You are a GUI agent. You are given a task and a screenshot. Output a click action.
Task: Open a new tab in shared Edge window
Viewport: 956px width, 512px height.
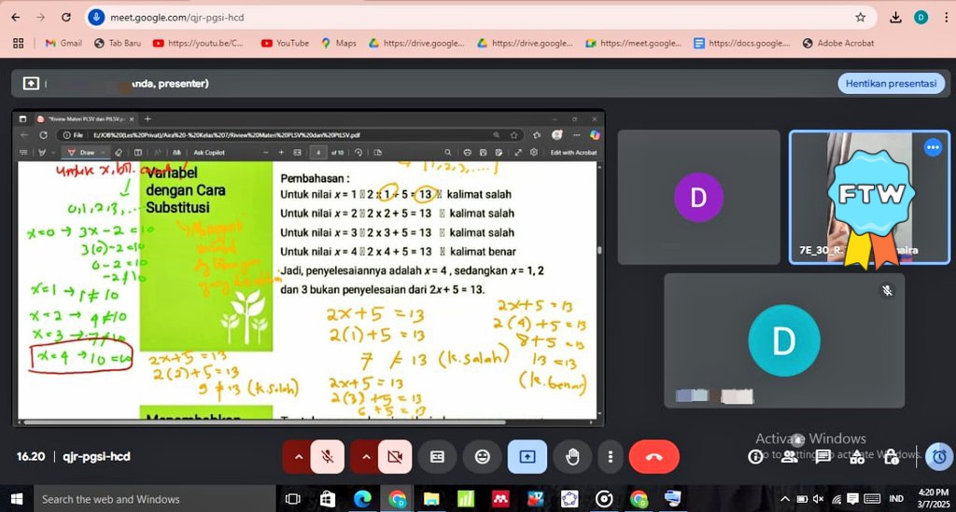point(148,118)
